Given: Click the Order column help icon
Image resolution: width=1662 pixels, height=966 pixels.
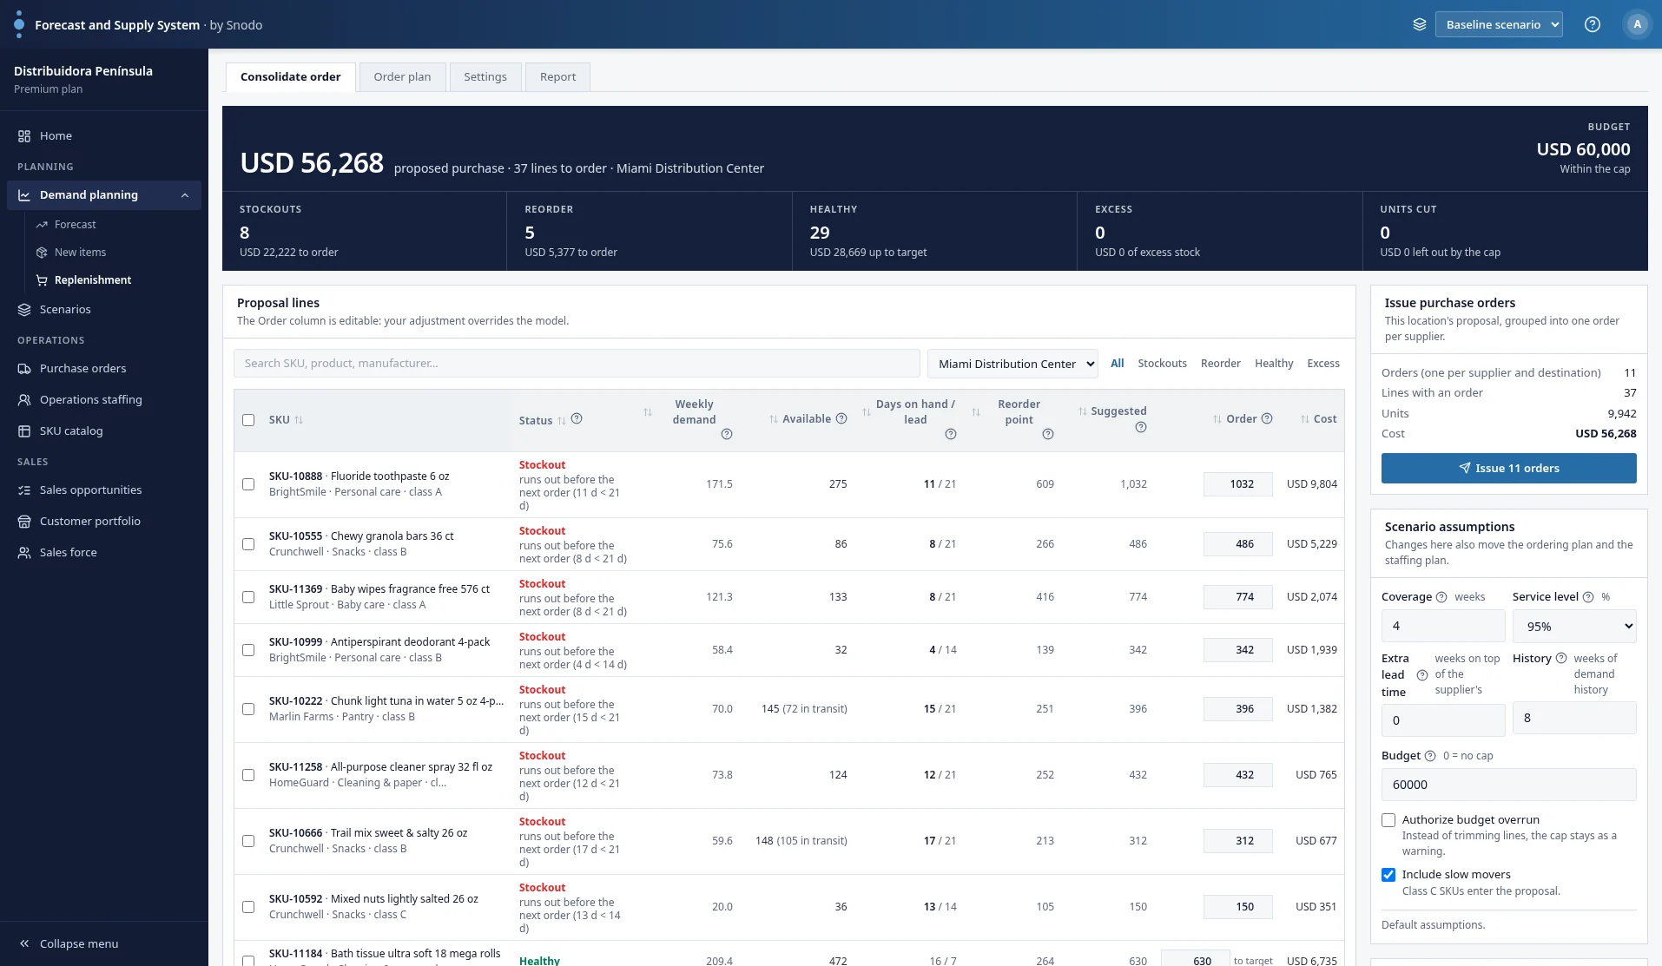Looking at the screenshot, I should click(x=1267, y=419).
